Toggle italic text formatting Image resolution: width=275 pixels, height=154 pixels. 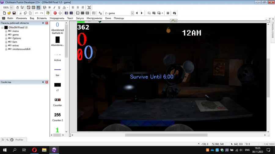coord(54,8)
